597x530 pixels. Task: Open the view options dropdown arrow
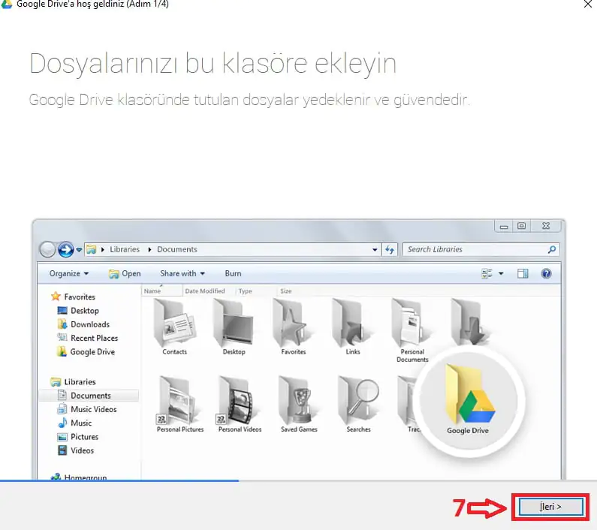[x=501, y=273]
